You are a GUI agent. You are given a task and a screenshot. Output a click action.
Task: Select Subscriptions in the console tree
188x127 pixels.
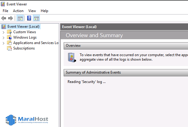click(24, 48)
